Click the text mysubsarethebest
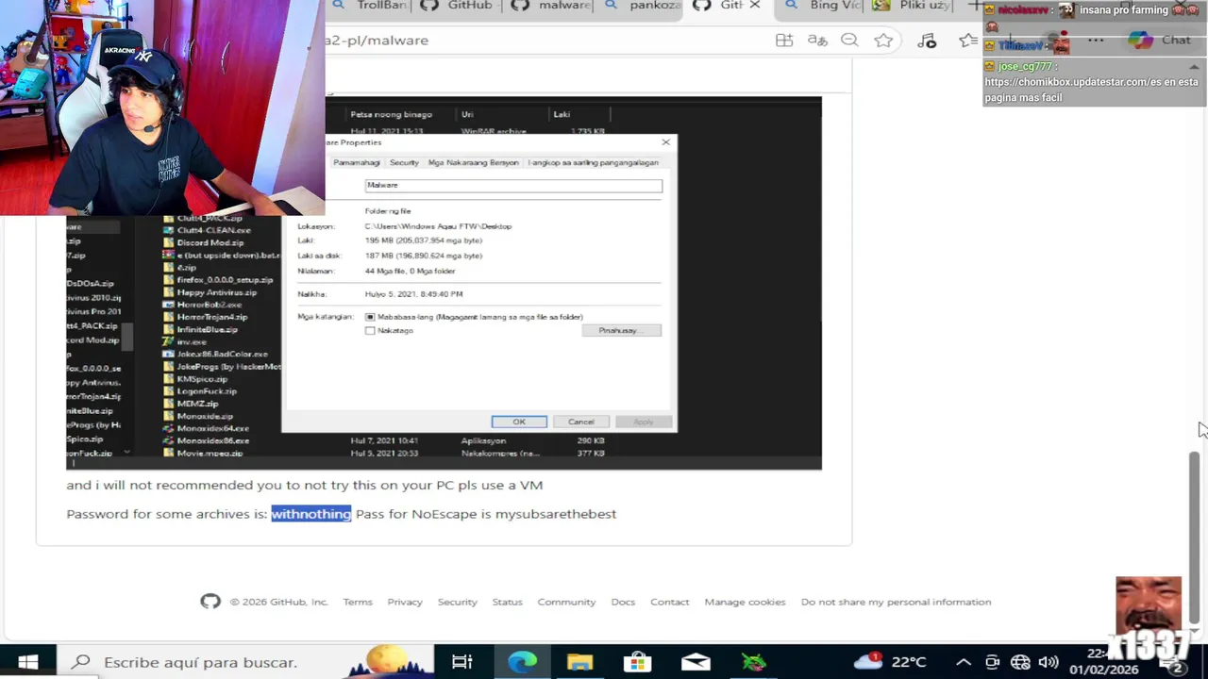This screenshot has width=1208, height=679. point(556,514)
